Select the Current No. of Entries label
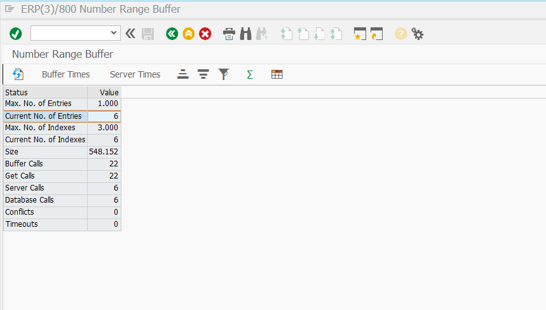Screen dimensions: 546x310 point(43,116)
